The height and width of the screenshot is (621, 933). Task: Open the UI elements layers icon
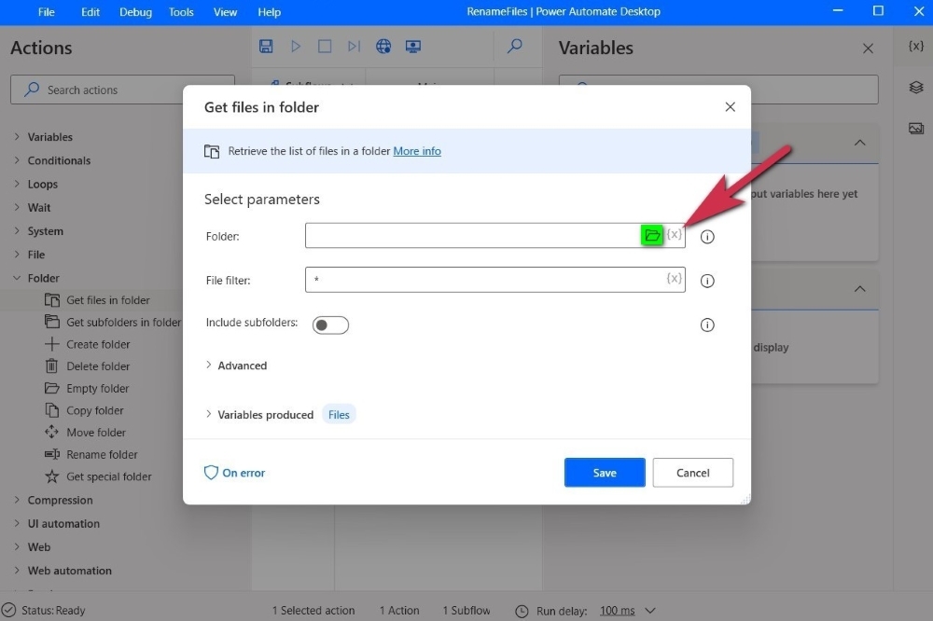pyautogui.click(x=915, y=88)
